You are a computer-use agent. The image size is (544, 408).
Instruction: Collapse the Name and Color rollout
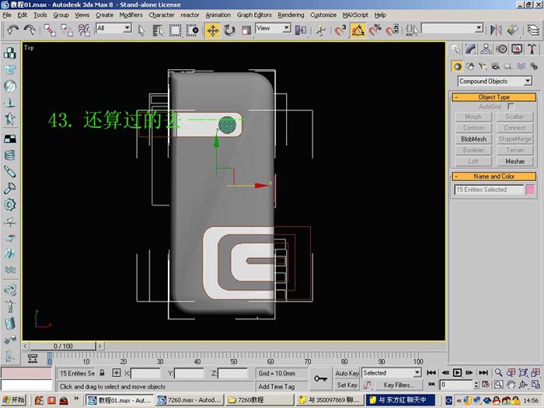click(x=494, y=176)
